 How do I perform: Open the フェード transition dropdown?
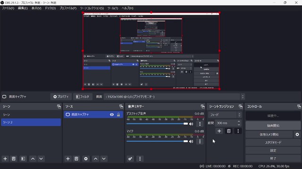coord(225,115)
